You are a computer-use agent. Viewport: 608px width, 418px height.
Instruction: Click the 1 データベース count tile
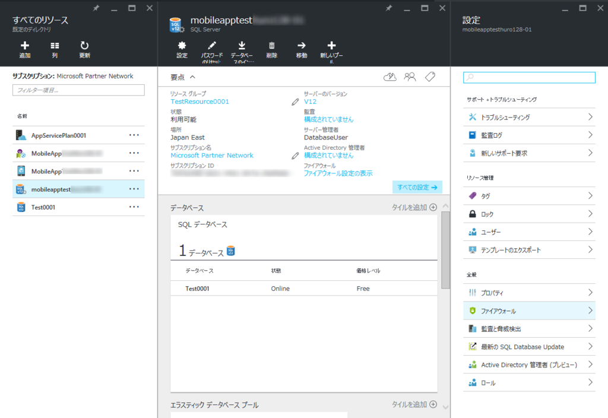click(207, 251)
